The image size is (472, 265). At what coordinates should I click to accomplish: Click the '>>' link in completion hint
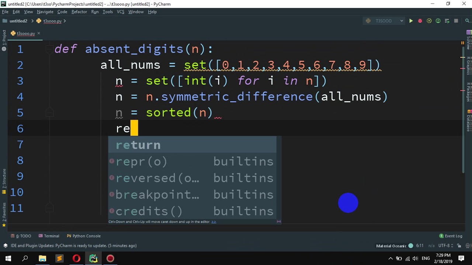(x=214, y=222)
